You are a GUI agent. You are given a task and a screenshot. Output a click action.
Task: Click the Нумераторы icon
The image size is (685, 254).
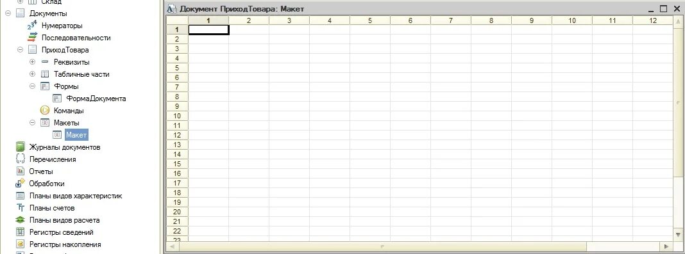click(x=32, y=26)
